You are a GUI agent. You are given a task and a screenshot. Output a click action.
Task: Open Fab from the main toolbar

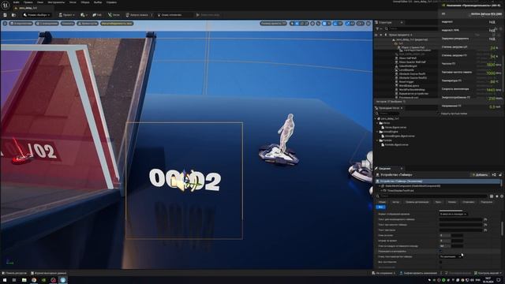click(x=97, y=15)
